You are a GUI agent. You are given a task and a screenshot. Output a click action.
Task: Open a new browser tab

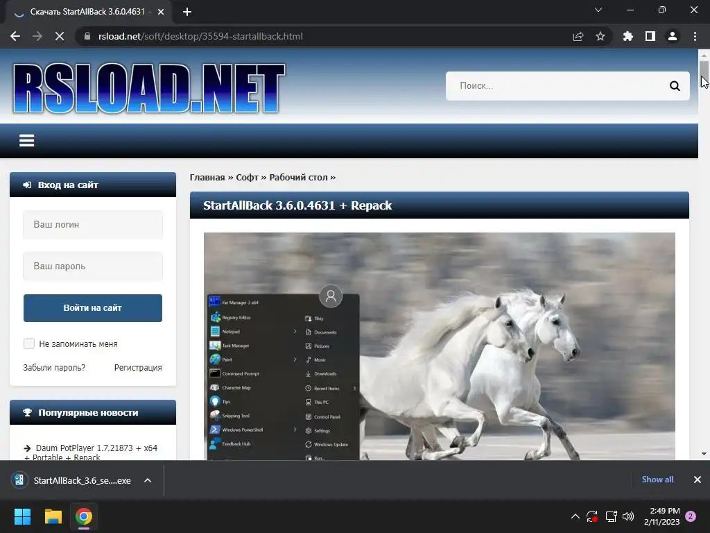(x=187, y=12)
